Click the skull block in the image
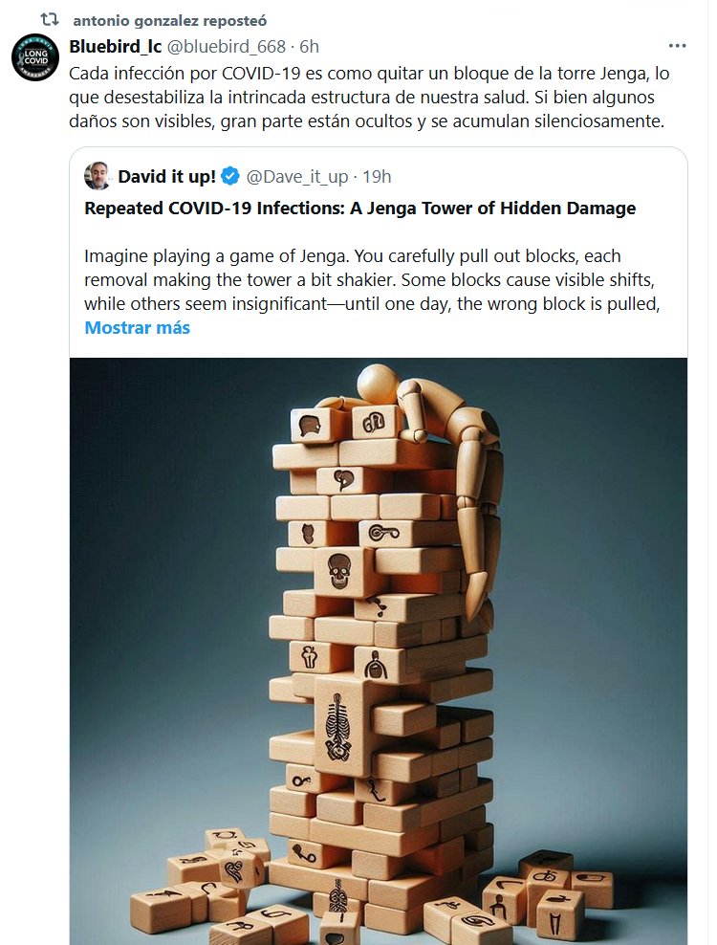The image size is (717, 945). [x=339, y=571]
